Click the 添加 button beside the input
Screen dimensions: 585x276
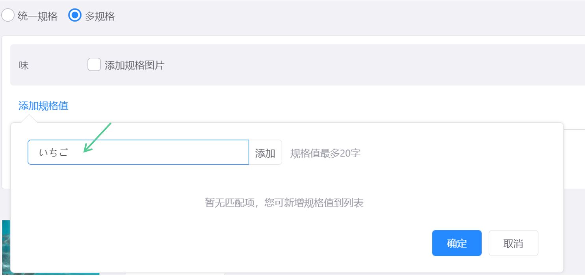265,153
